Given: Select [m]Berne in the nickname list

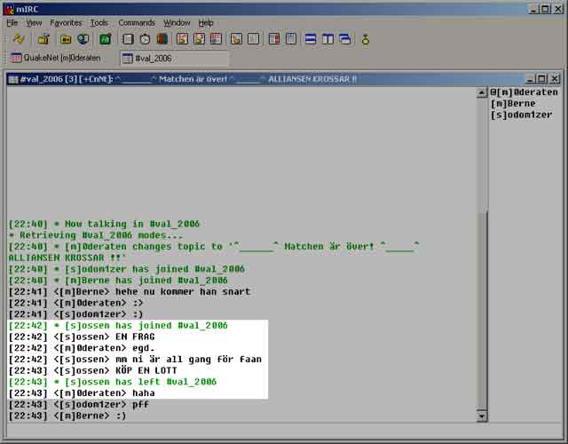Looking at the screenshot, I should click(514, 104).
